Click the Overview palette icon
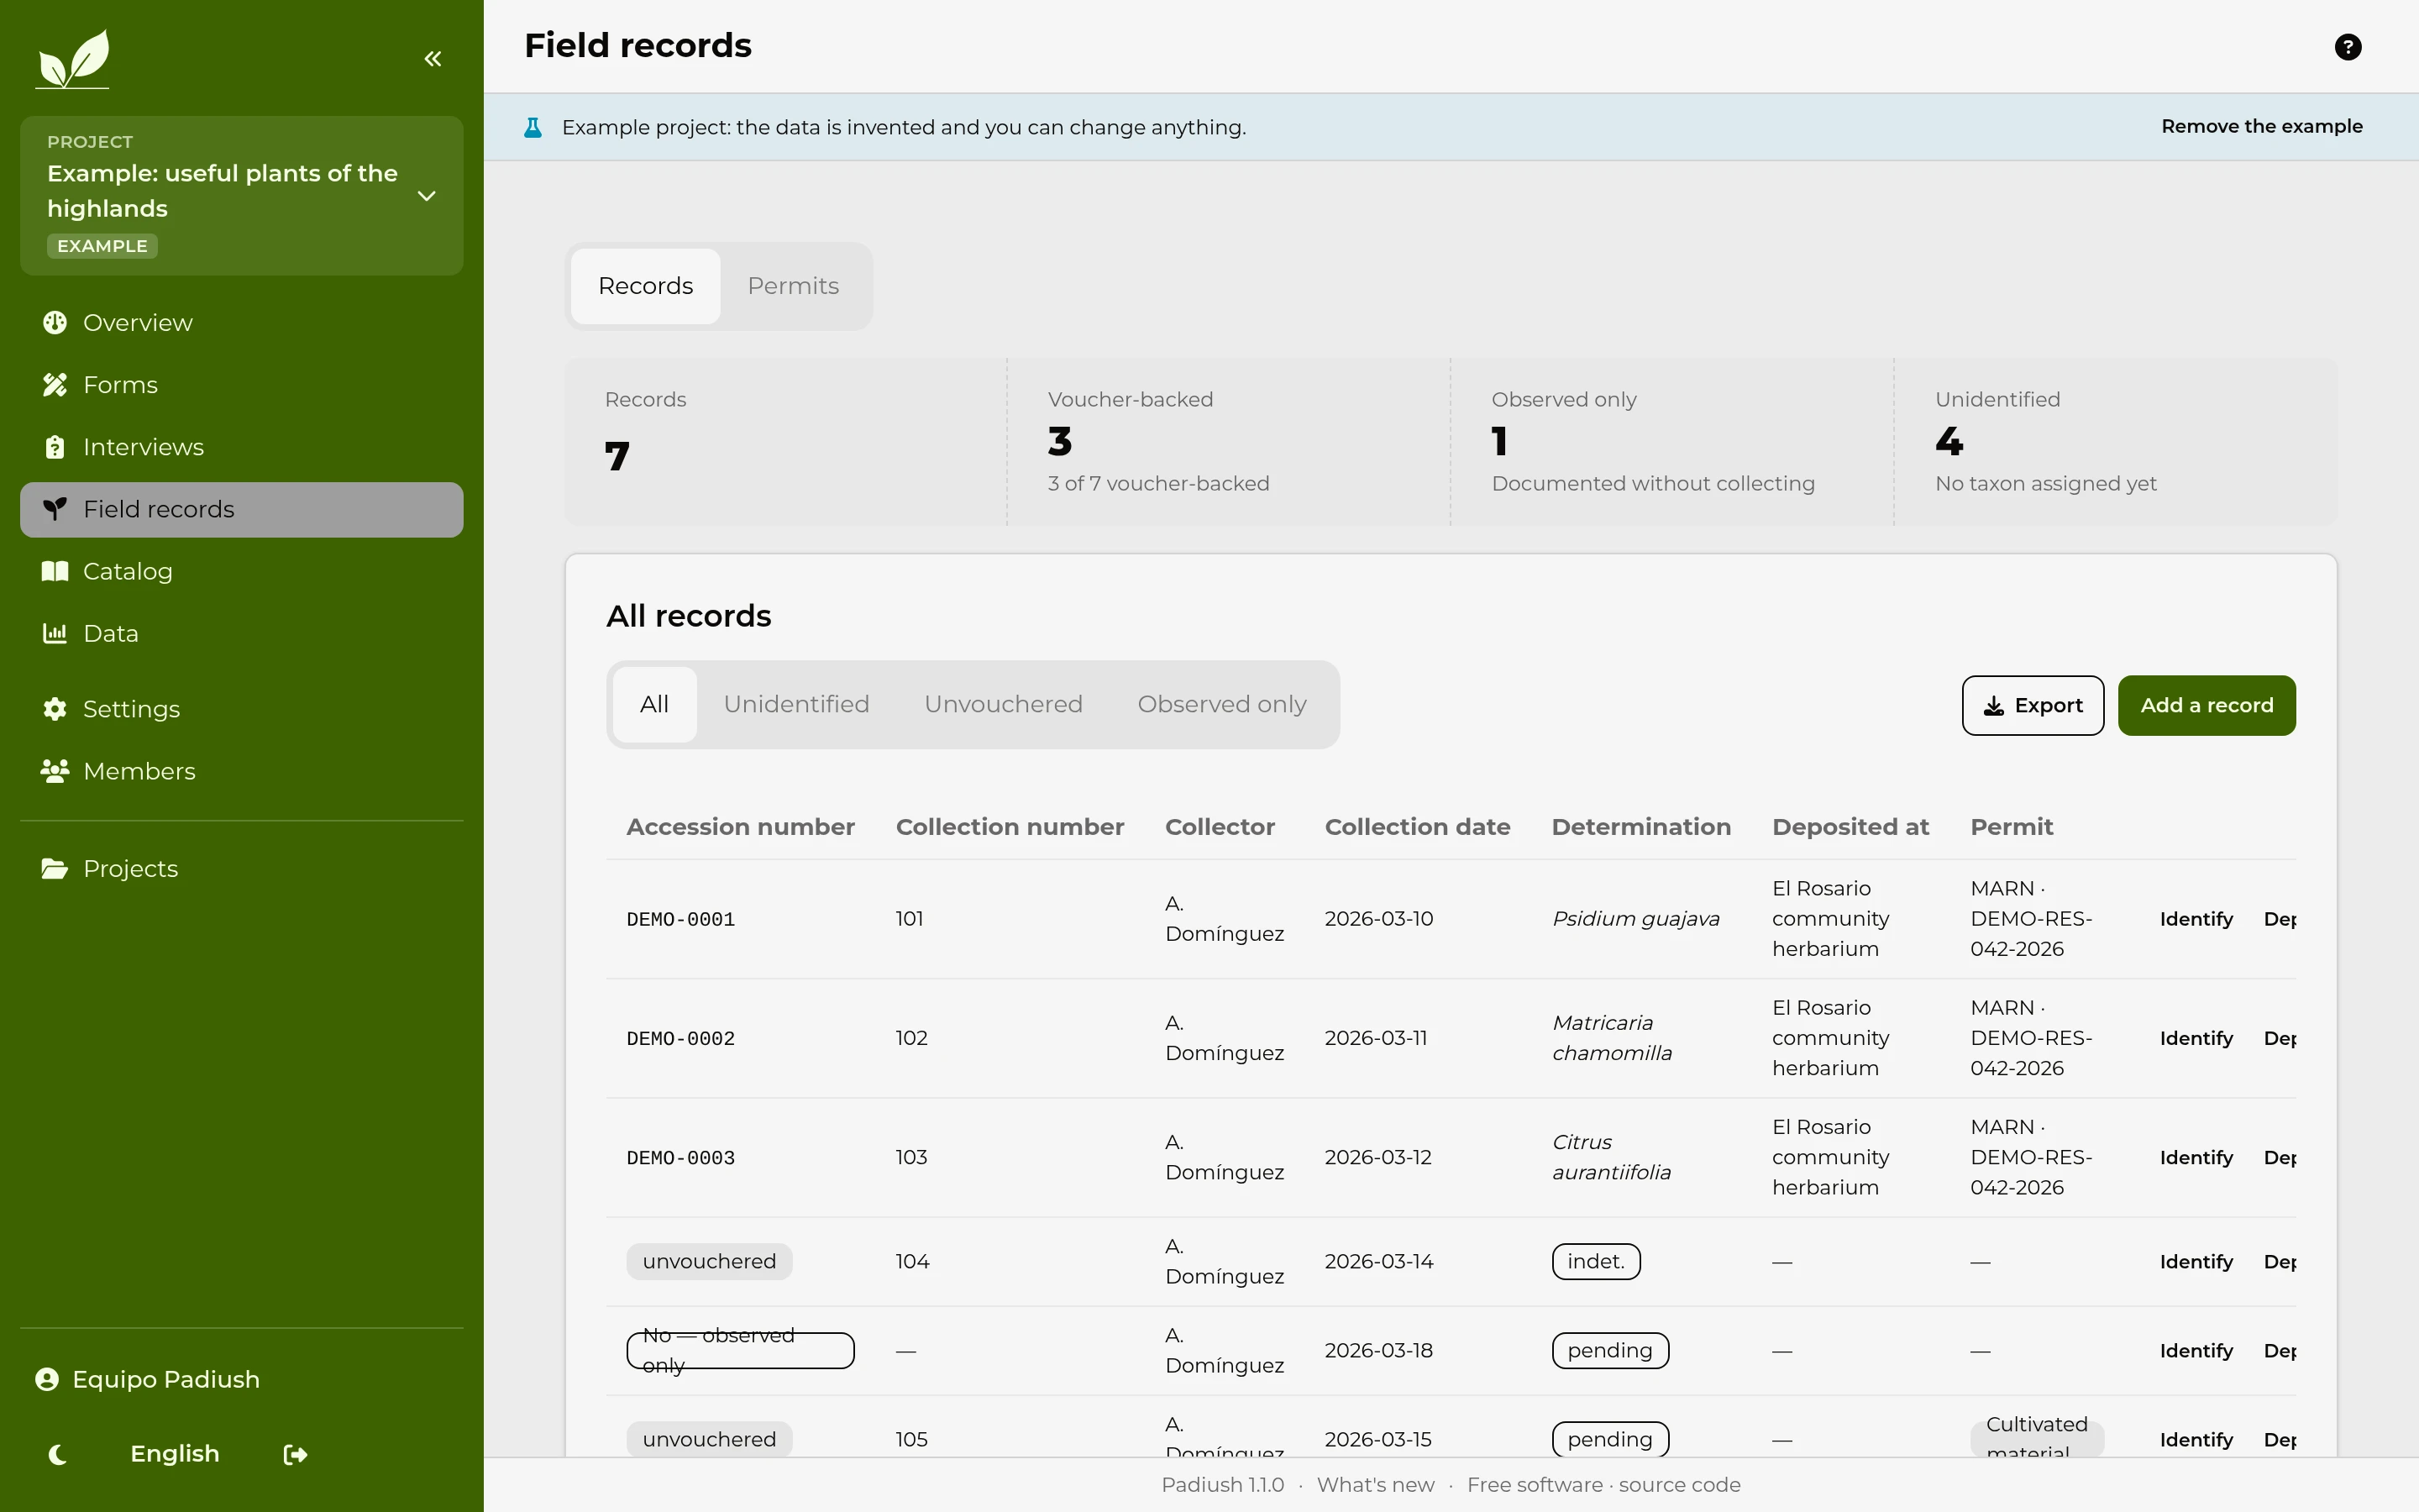Viewport: 2419px width, 1512px height. [x=55, y=323]
